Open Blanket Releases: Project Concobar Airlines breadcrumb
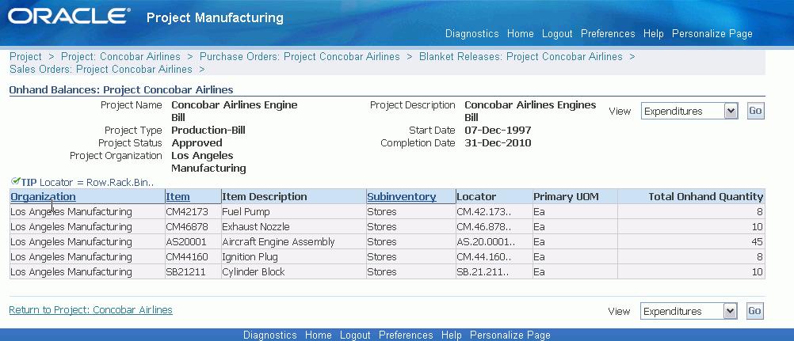Screen dimensions: 794x341 521,57
